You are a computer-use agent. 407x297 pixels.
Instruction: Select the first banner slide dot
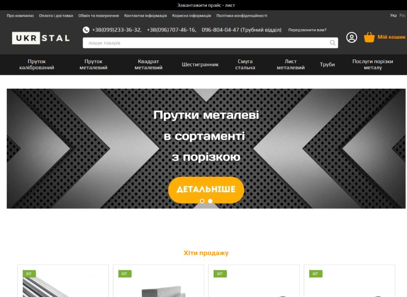tap(202, 201)
